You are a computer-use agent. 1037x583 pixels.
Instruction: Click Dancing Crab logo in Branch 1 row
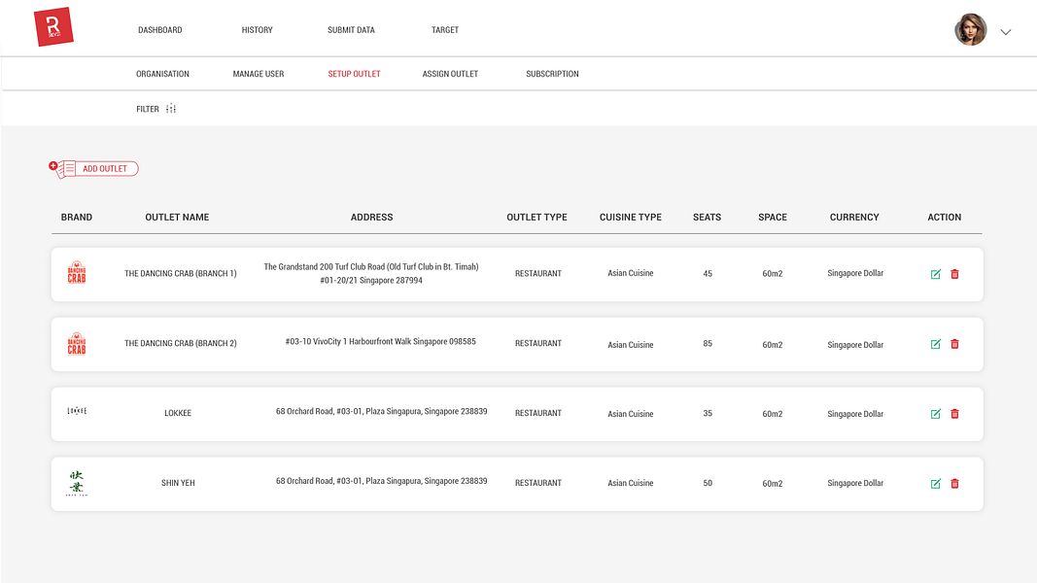[77, 272]
